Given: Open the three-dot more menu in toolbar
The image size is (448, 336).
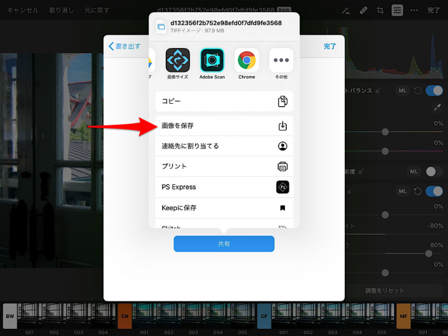Looking at the screenshot, I should (414, 10).
